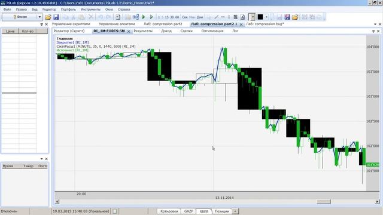Image resolution: width=383 pixels, height=215 pixels.
Task: Click the greyed undo arrow icon
Action: [x=101, y=17]
